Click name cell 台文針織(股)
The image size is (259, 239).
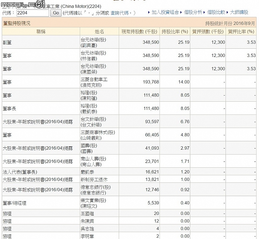pyautogui.click(x=99, y=122)
